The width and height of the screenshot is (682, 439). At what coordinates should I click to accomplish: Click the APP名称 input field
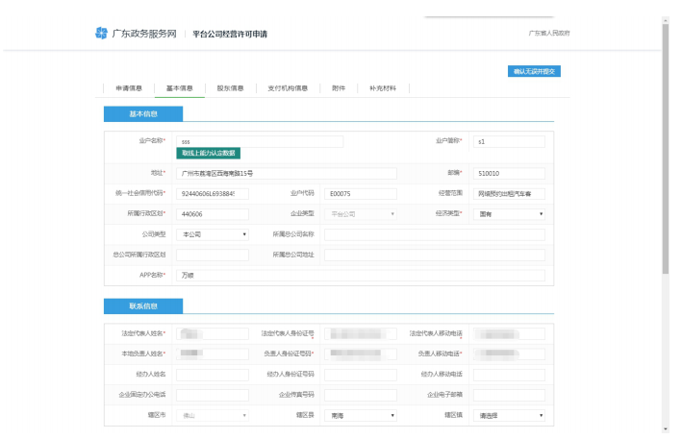pos(361,275)
